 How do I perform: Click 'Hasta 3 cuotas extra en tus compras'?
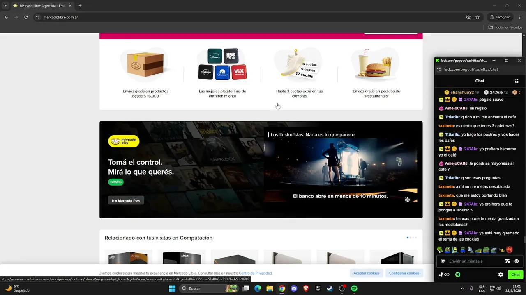(x=299, y=93)
